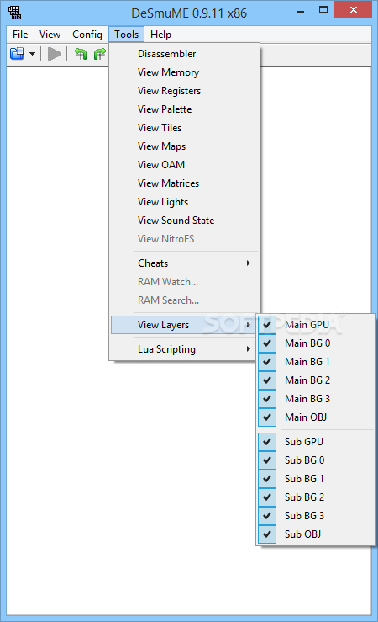Toggle Main BG 2 layer

[316, 380]
